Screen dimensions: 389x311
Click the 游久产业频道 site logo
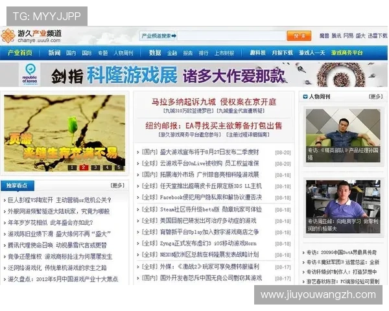coord(31,36)
